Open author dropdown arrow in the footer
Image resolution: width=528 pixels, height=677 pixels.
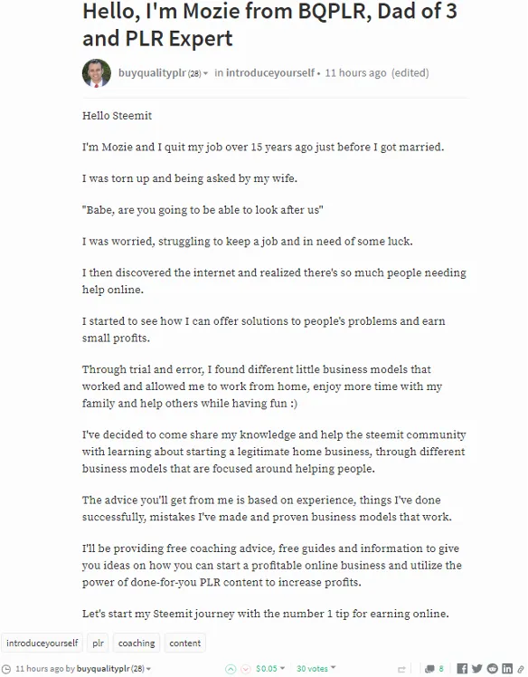point(149,669)
